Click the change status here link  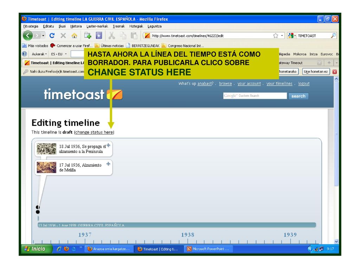pyautogui.click(x=94, y=132)
